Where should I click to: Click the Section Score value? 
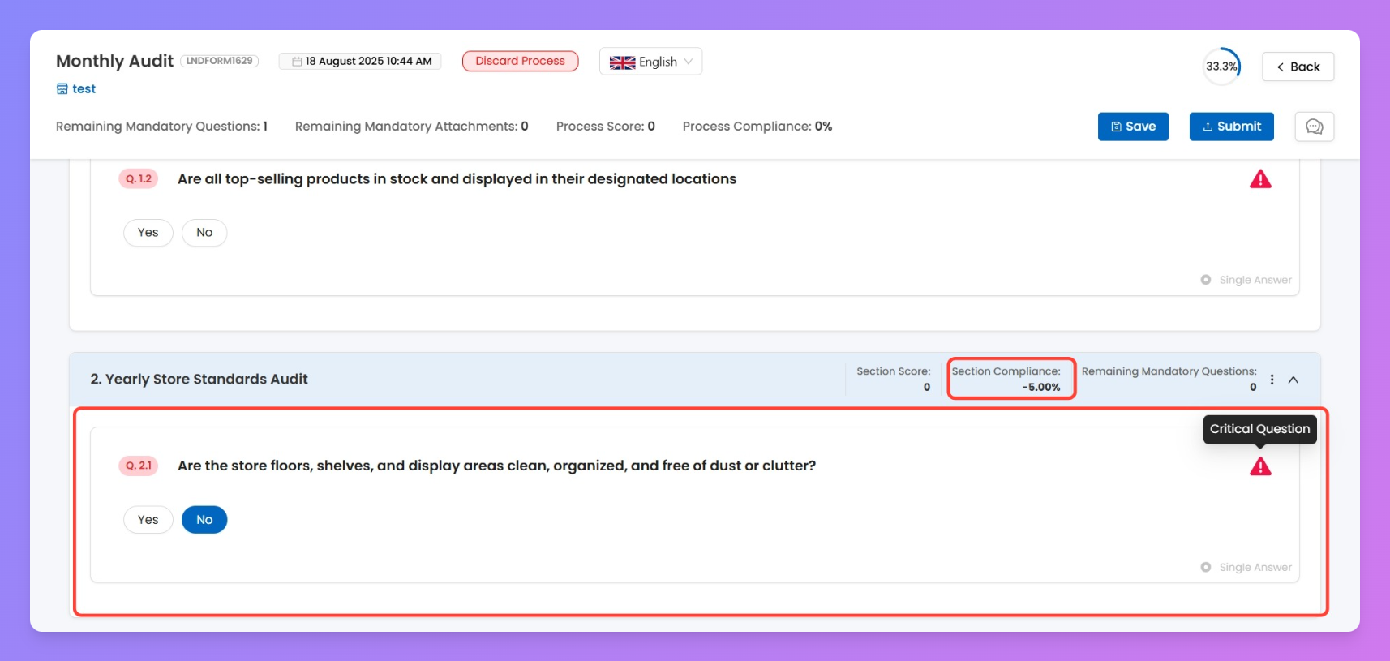pos(926,387)
